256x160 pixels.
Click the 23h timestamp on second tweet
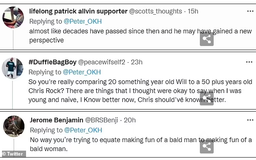click(x=137, y=62)
